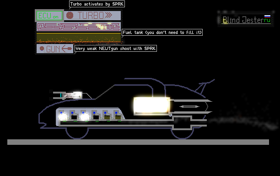280x176 pixels.
Task: Click the third glowing engine cylinder
Action: [85, 116]
